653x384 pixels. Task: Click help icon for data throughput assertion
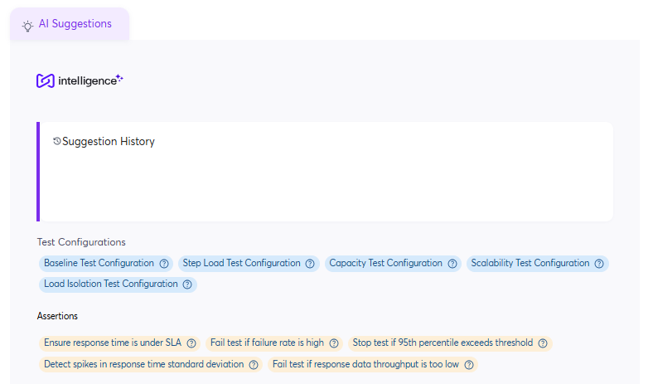pyautogui.click(x=469, y=365)
